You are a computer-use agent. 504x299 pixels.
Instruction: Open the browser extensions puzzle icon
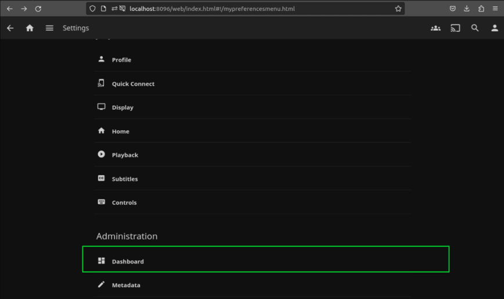(x=481, y=9)
